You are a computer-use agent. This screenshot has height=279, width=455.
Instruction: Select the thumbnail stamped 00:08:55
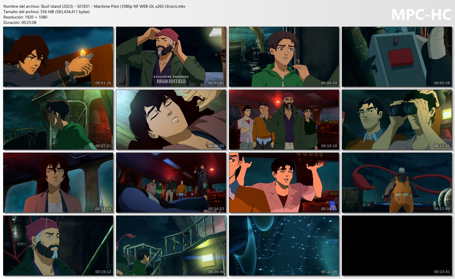coord(171,120)
